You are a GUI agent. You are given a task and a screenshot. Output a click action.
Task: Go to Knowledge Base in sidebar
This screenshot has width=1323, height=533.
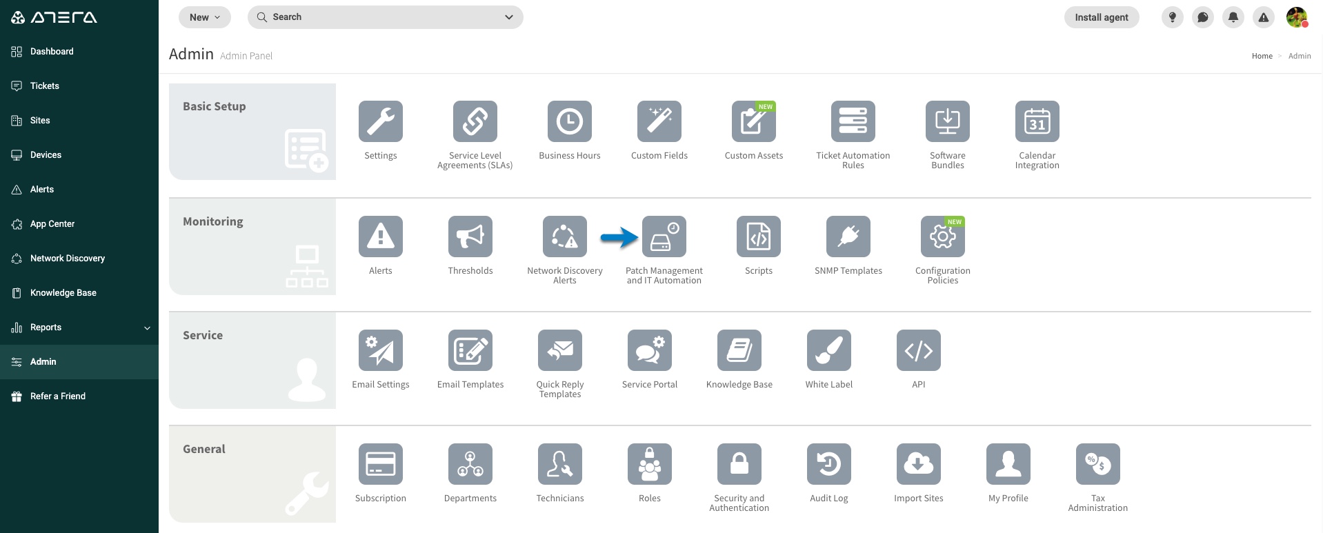tap(79, 293)
